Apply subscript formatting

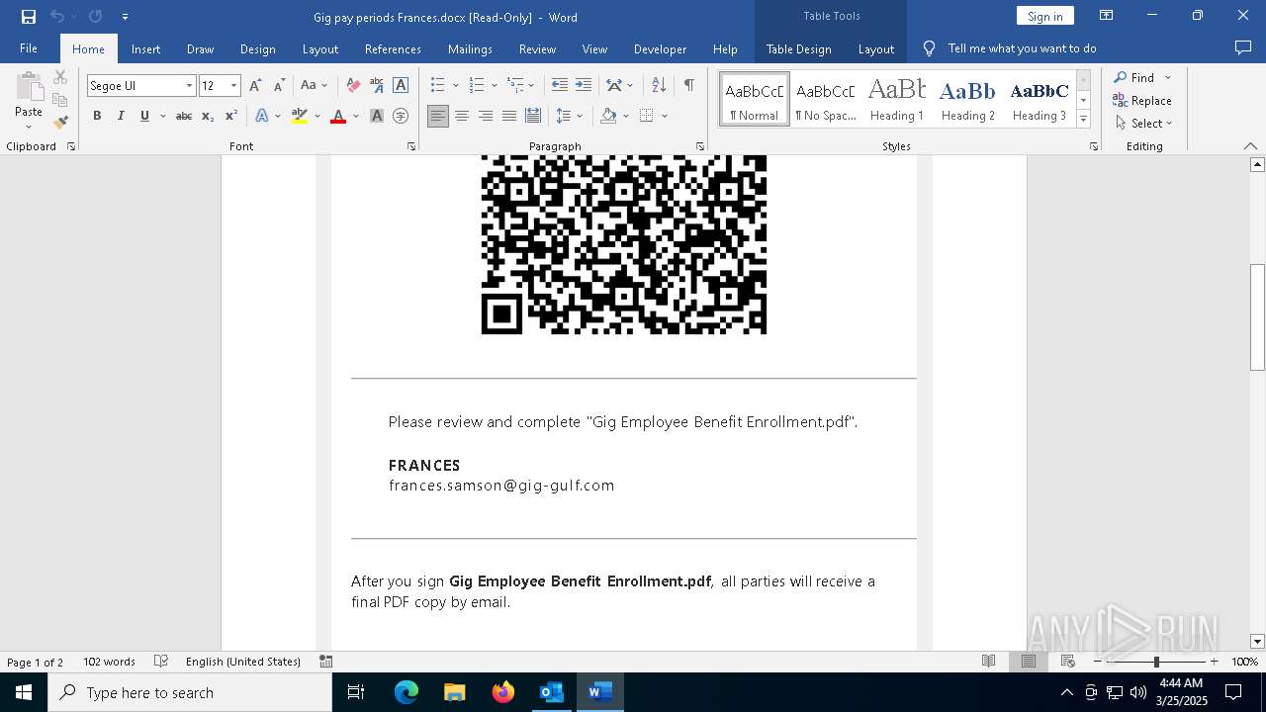click(x=208, y=116)
